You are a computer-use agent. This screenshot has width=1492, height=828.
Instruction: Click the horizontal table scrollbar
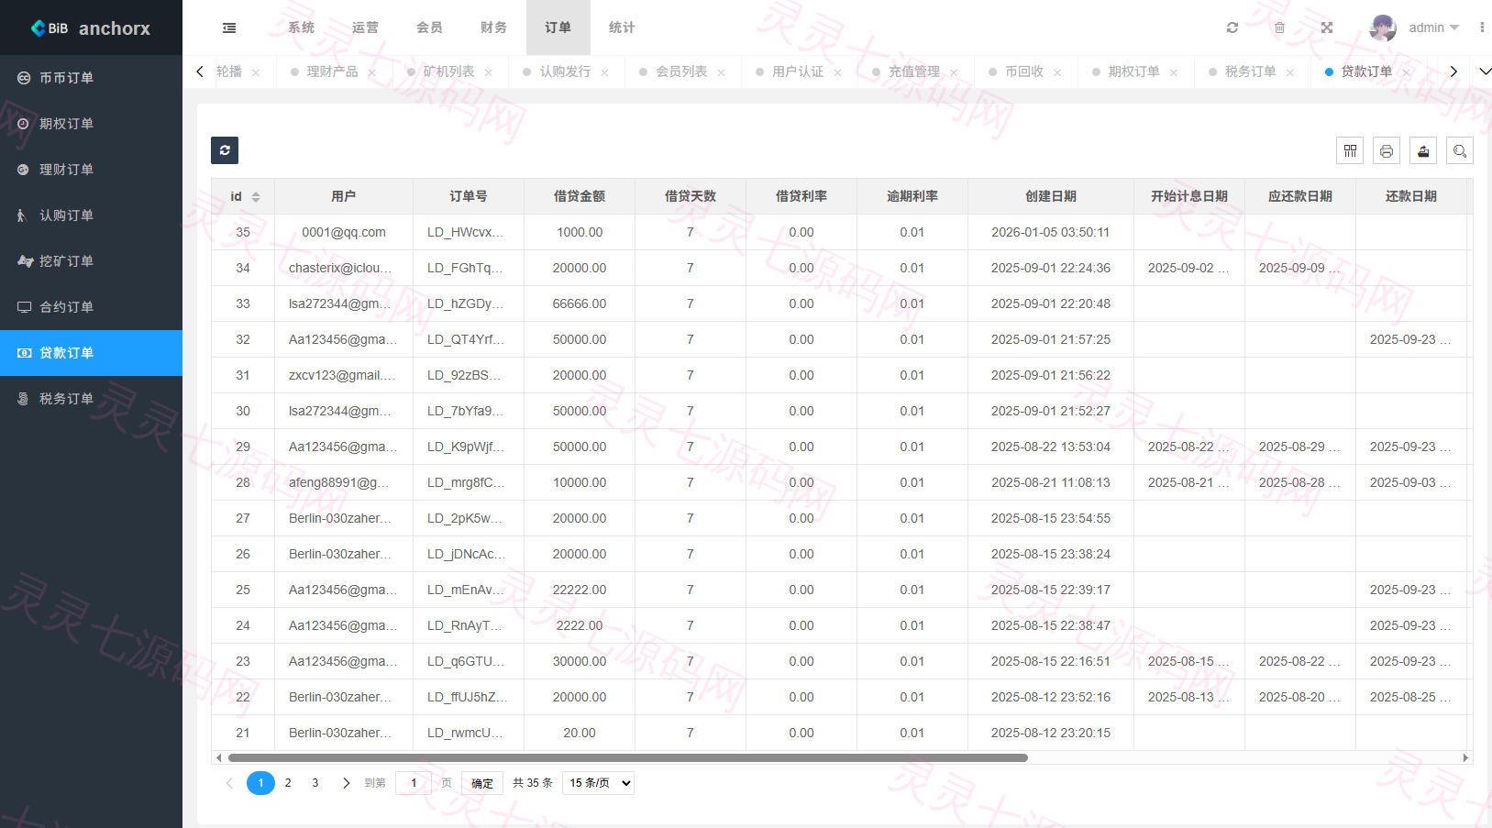pyautogui.click(x=628, y=758)
